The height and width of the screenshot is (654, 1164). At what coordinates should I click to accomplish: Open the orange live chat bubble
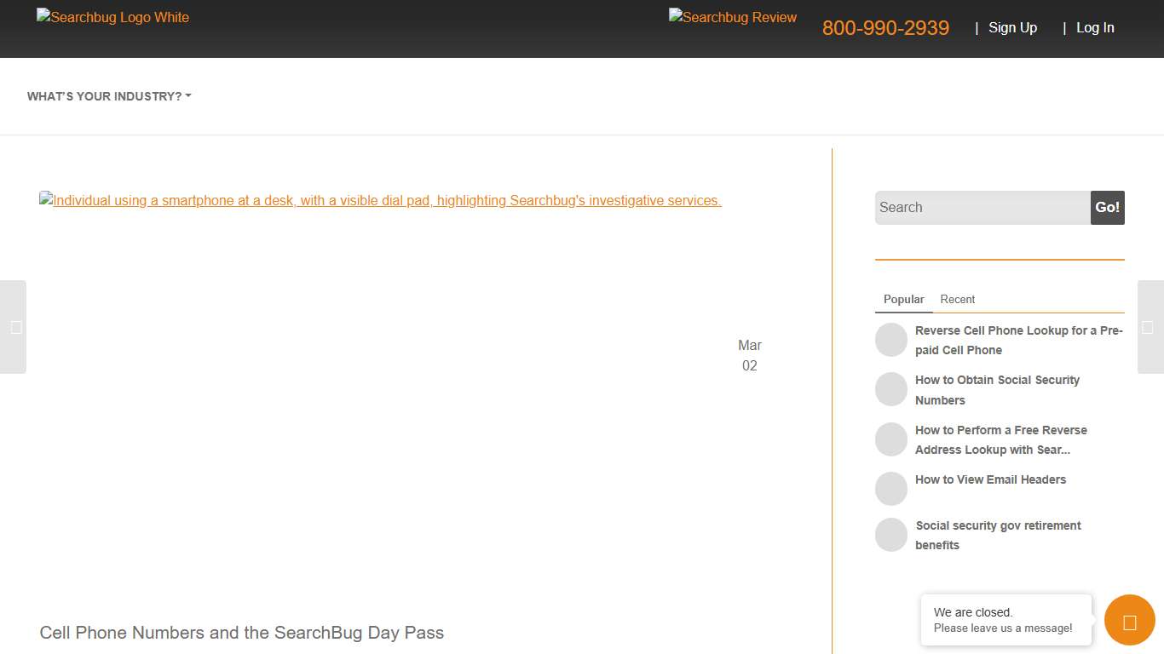click(x=1129, y=620)
